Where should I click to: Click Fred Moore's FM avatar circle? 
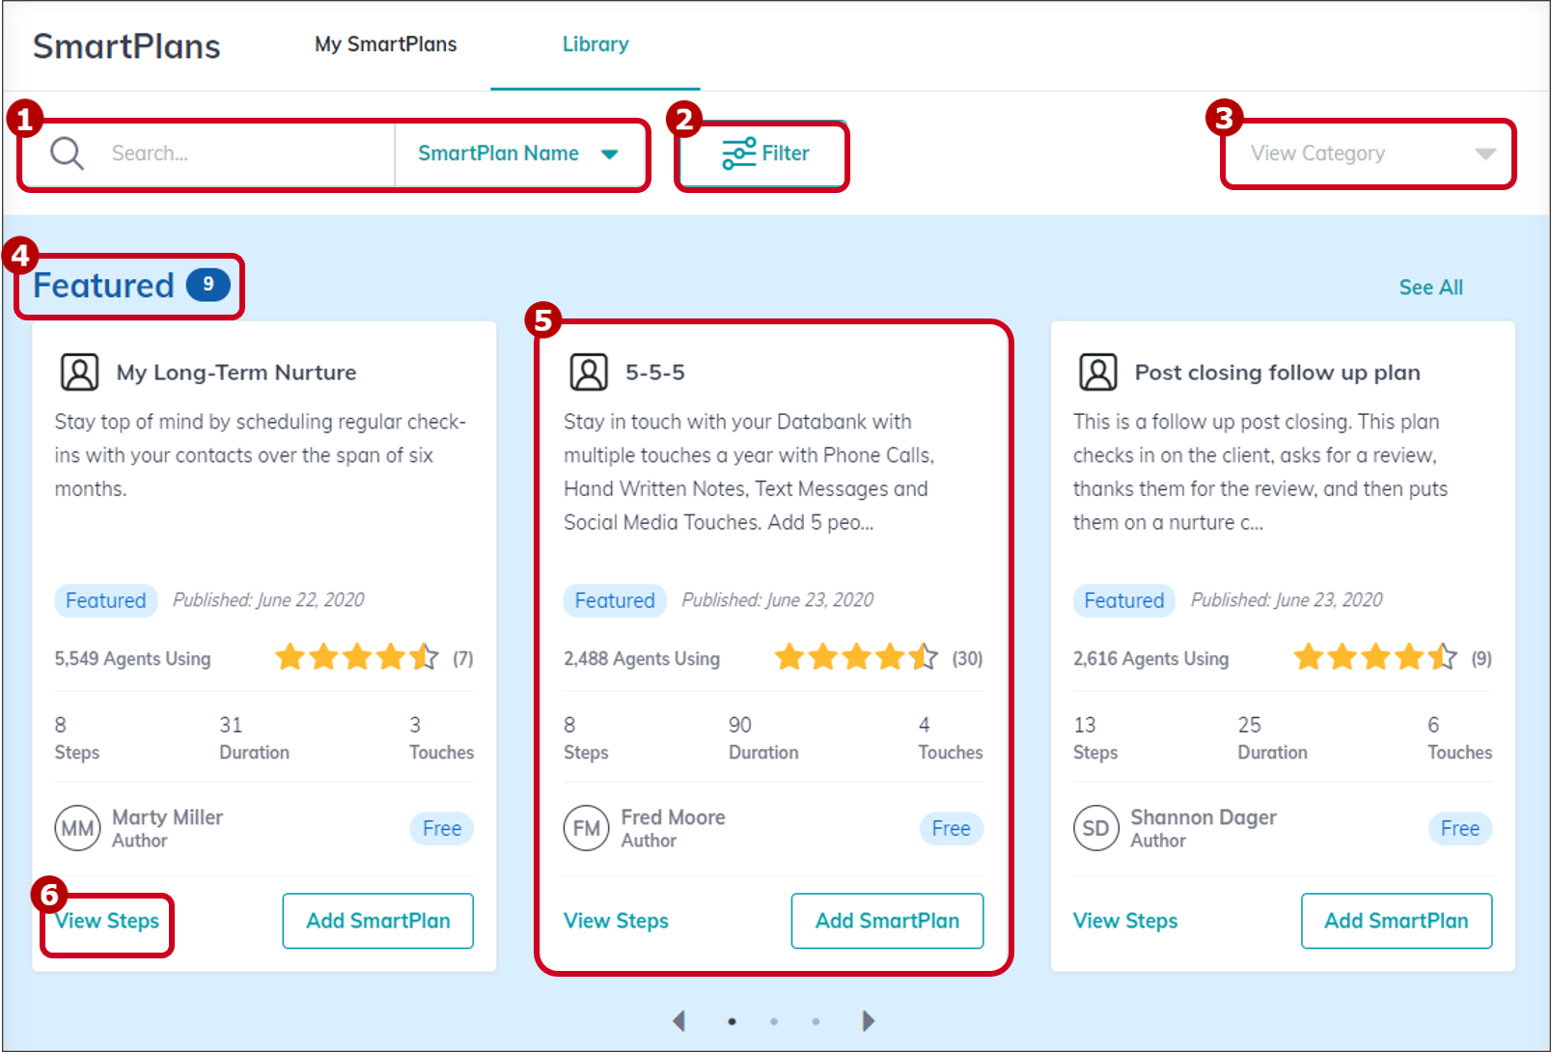586,828
